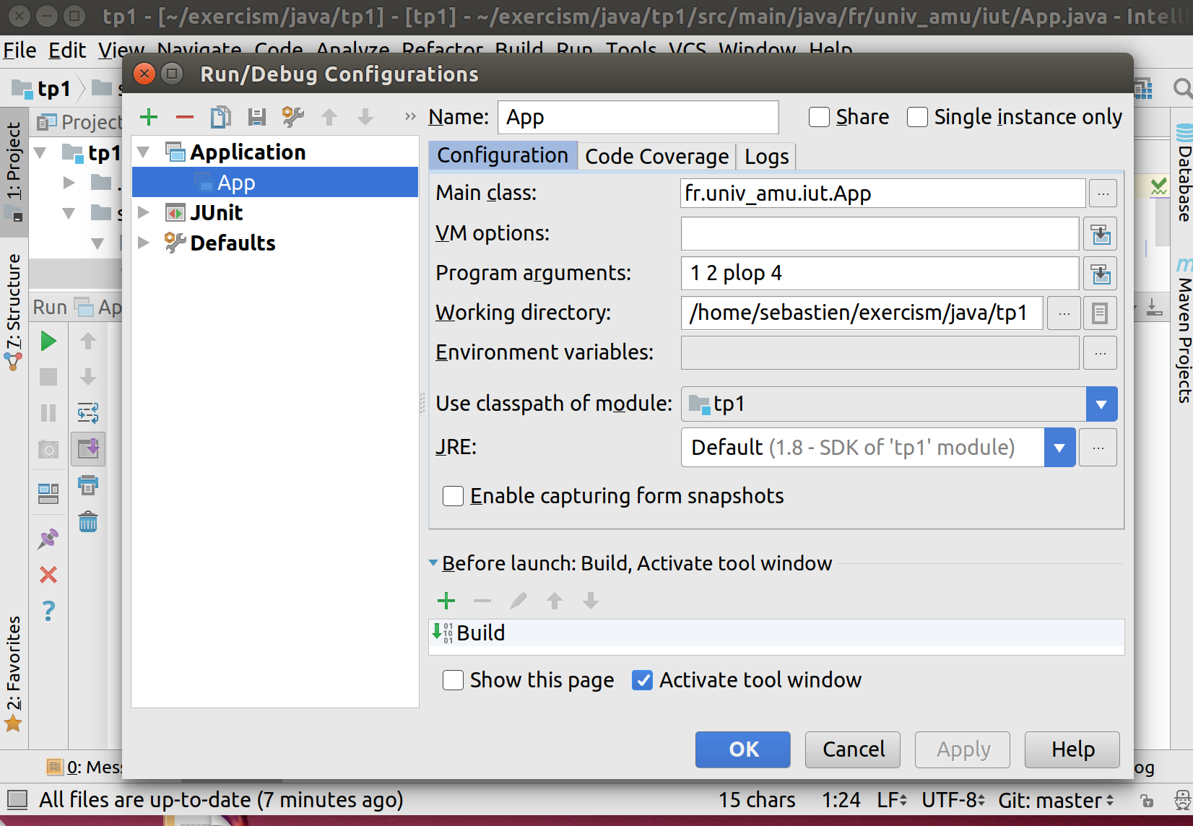Click the green Run play button
The height and width of the screenshot is (826, 1193).
[48, 341]
